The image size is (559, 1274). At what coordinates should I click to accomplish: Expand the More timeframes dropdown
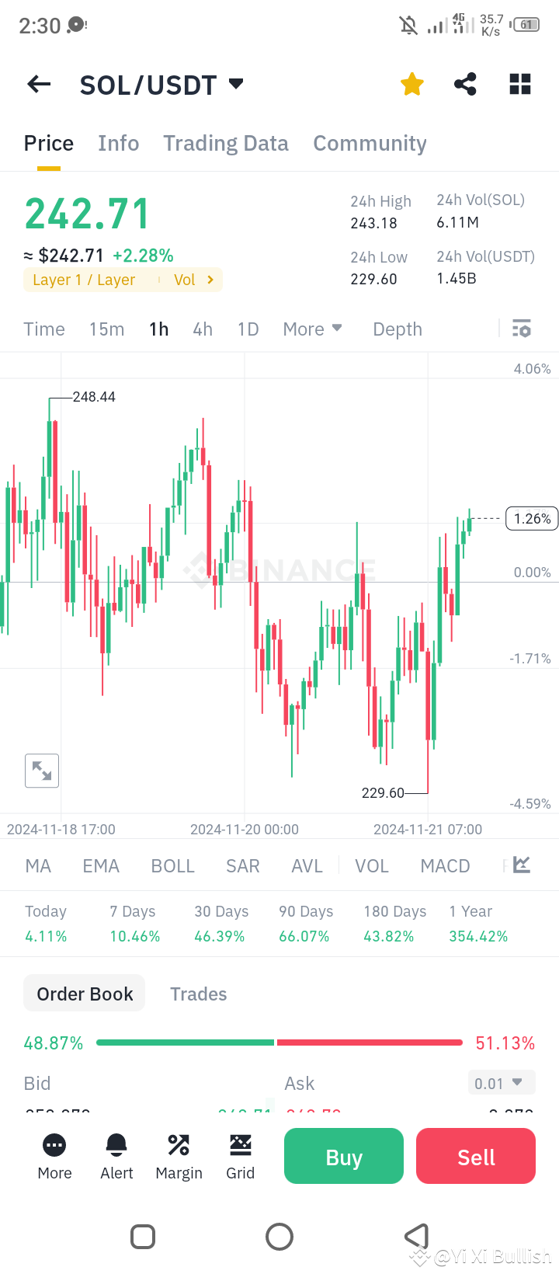[312, 329]
